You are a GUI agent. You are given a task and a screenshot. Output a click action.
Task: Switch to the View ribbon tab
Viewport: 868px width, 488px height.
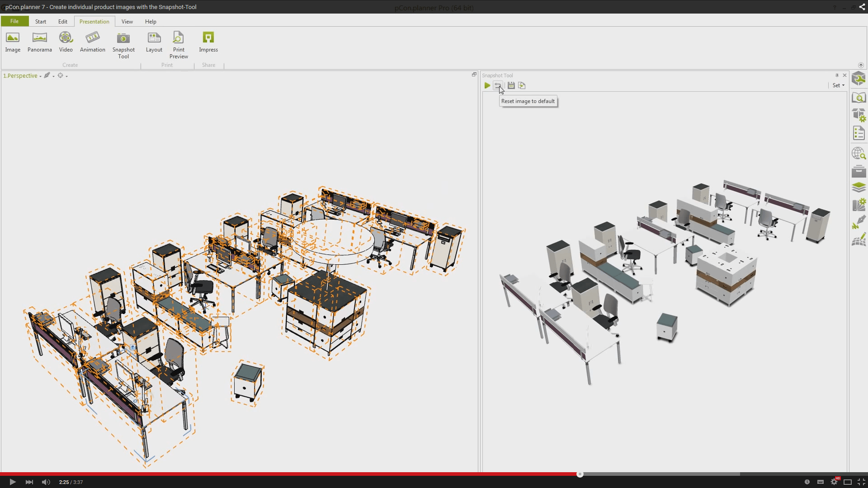pyautogui.click(x=127, y=21)
